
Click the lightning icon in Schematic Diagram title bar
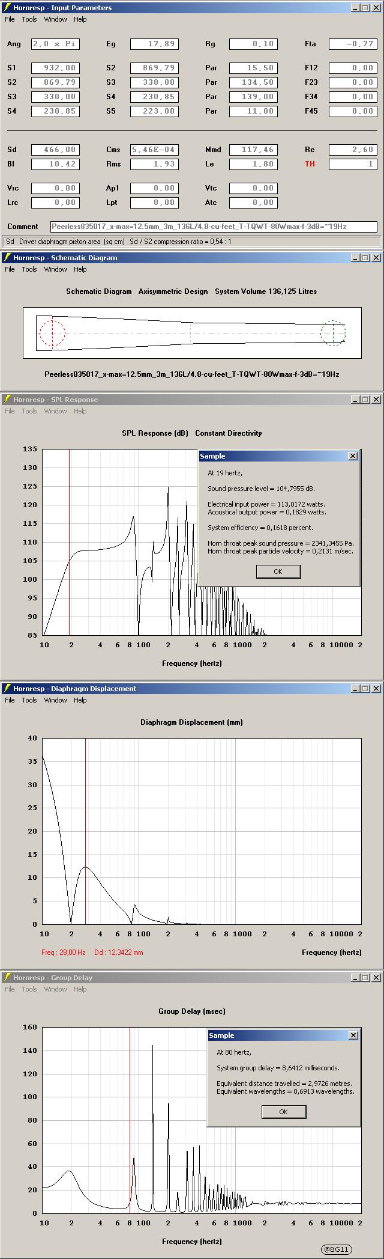click(x=7, y=258)
